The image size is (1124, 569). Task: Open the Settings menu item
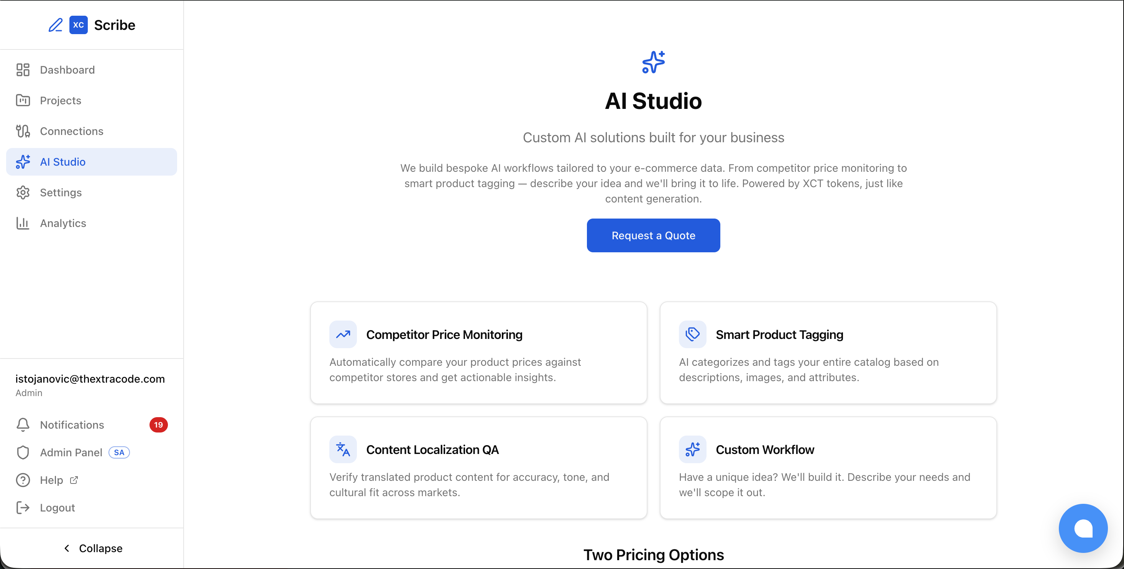point(61,192)
